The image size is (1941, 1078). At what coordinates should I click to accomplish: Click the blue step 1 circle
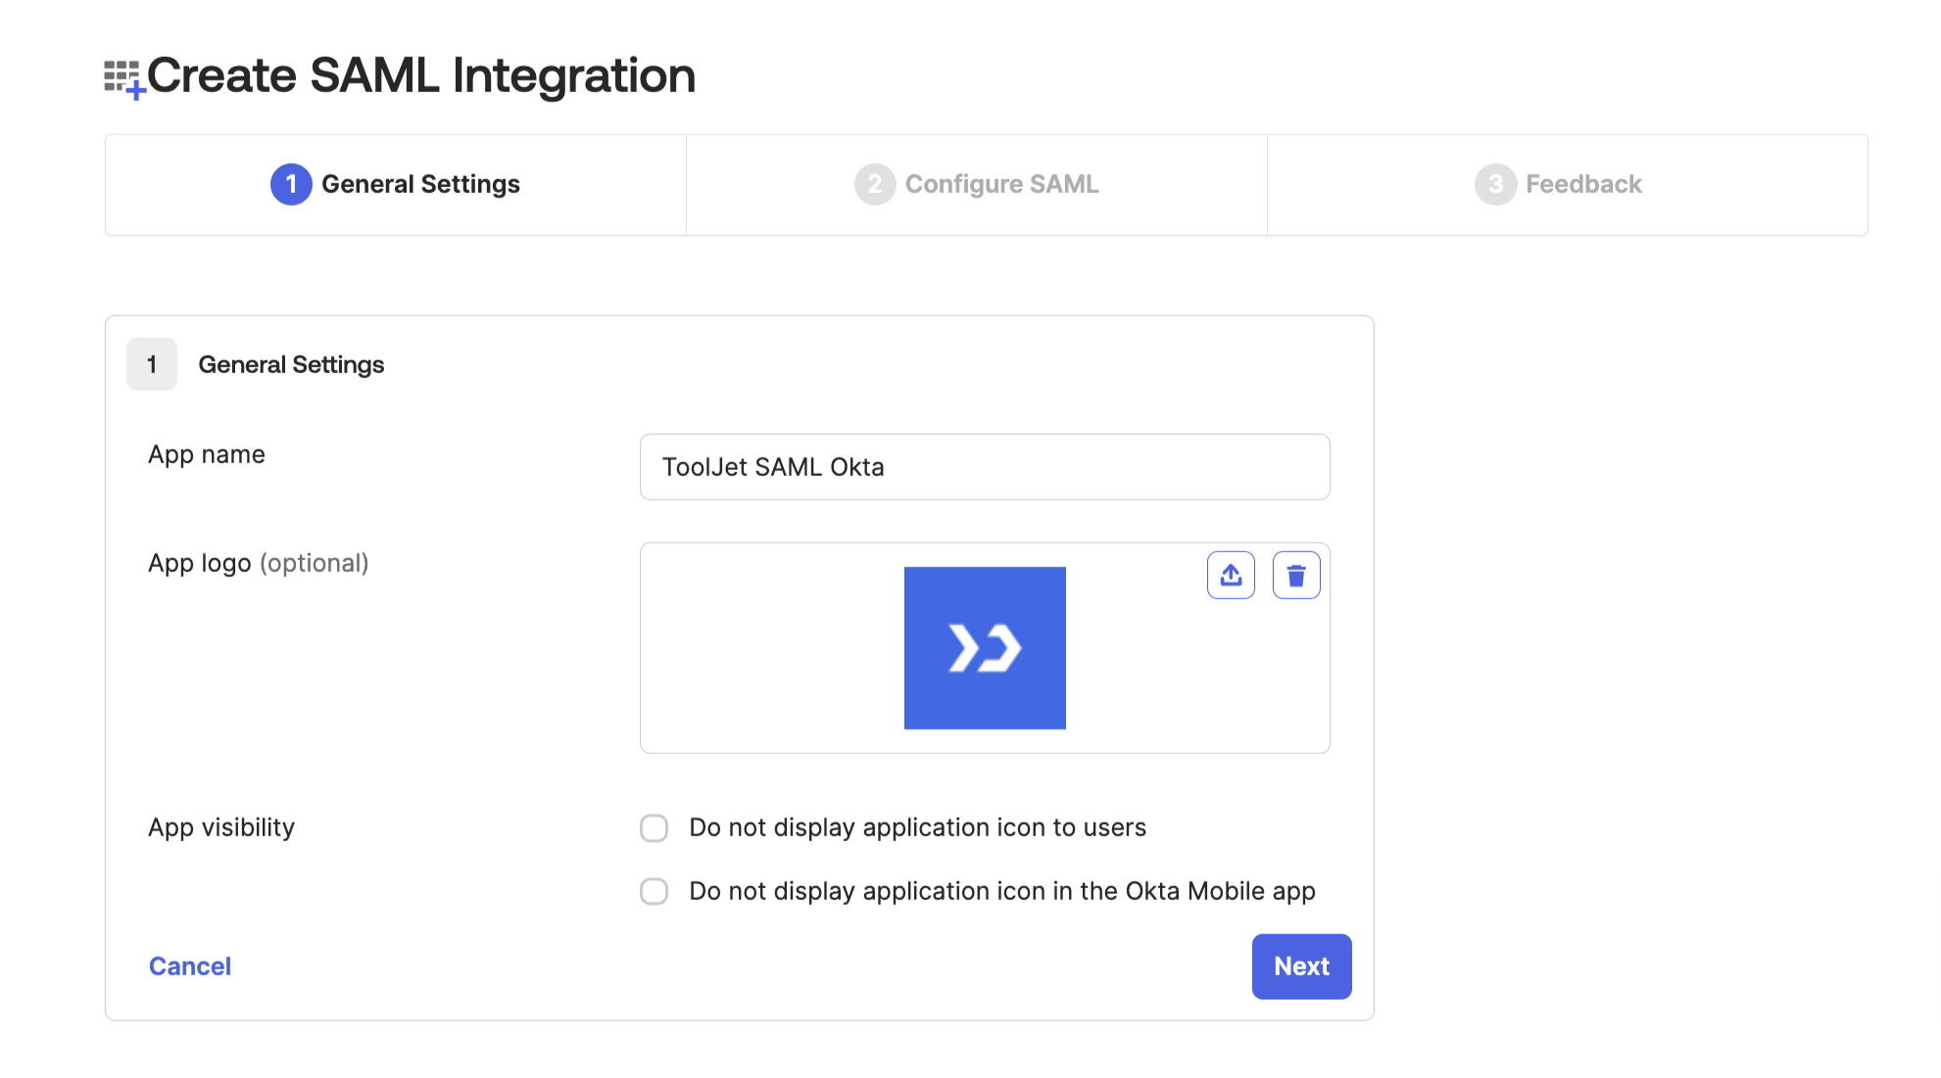coord(291,184)
